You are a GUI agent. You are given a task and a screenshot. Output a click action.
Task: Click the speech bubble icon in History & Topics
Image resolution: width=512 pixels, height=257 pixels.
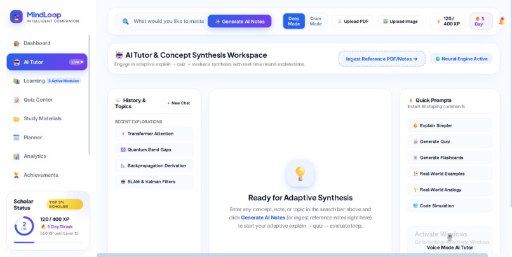[118, 100]
